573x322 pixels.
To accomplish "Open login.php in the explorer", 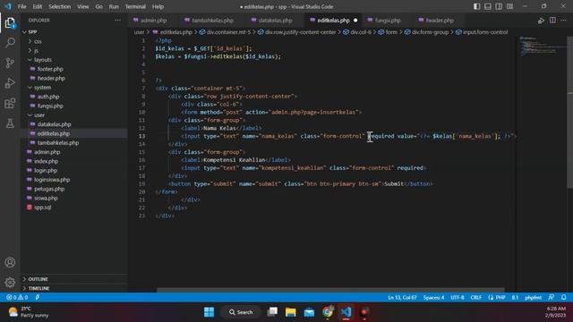I will click(46, 171).
